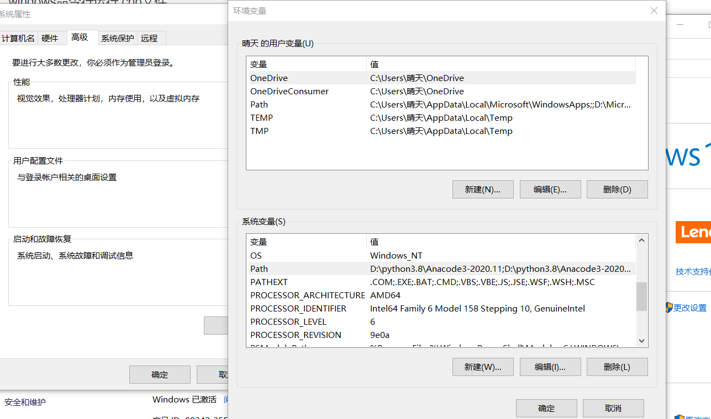Image resolution: width=711 pixels, height=419 pixels.
Task: Click 删除(D) to delete the user variable
Action: (x=617, y=189)
